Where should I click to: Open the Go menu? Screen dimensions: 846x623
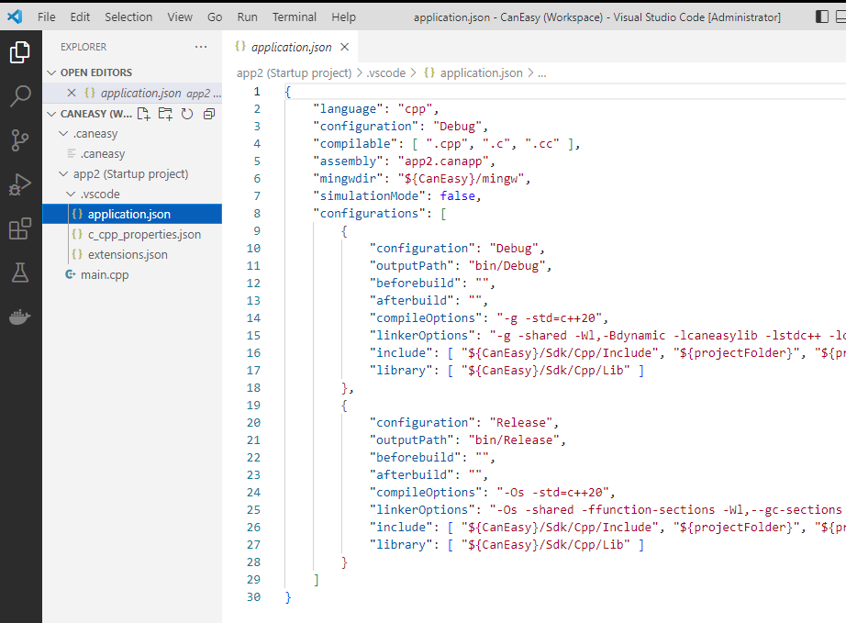tap(215, 17)
